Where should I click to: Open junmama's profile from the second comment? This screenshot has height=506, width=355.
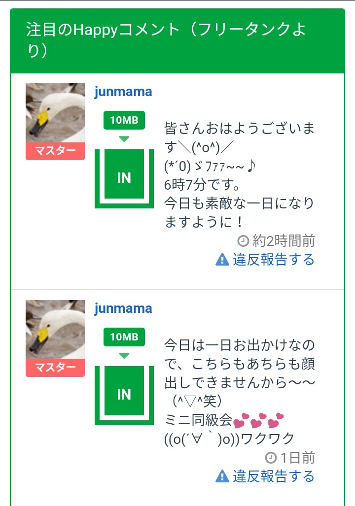[123, 308]
